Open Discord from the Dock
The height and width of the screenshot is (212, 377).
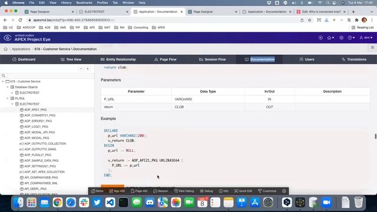click(150, 203)
